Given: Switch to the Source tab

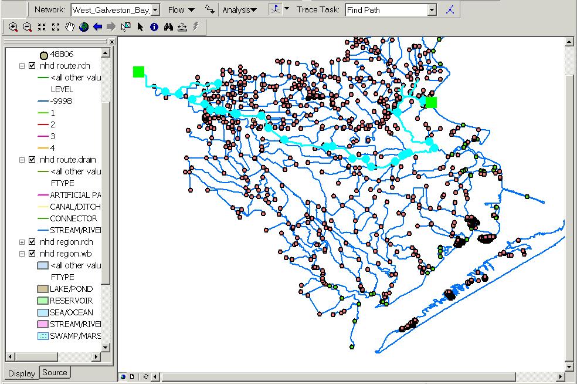Looking at the screenshot, I should coord(55,372).
